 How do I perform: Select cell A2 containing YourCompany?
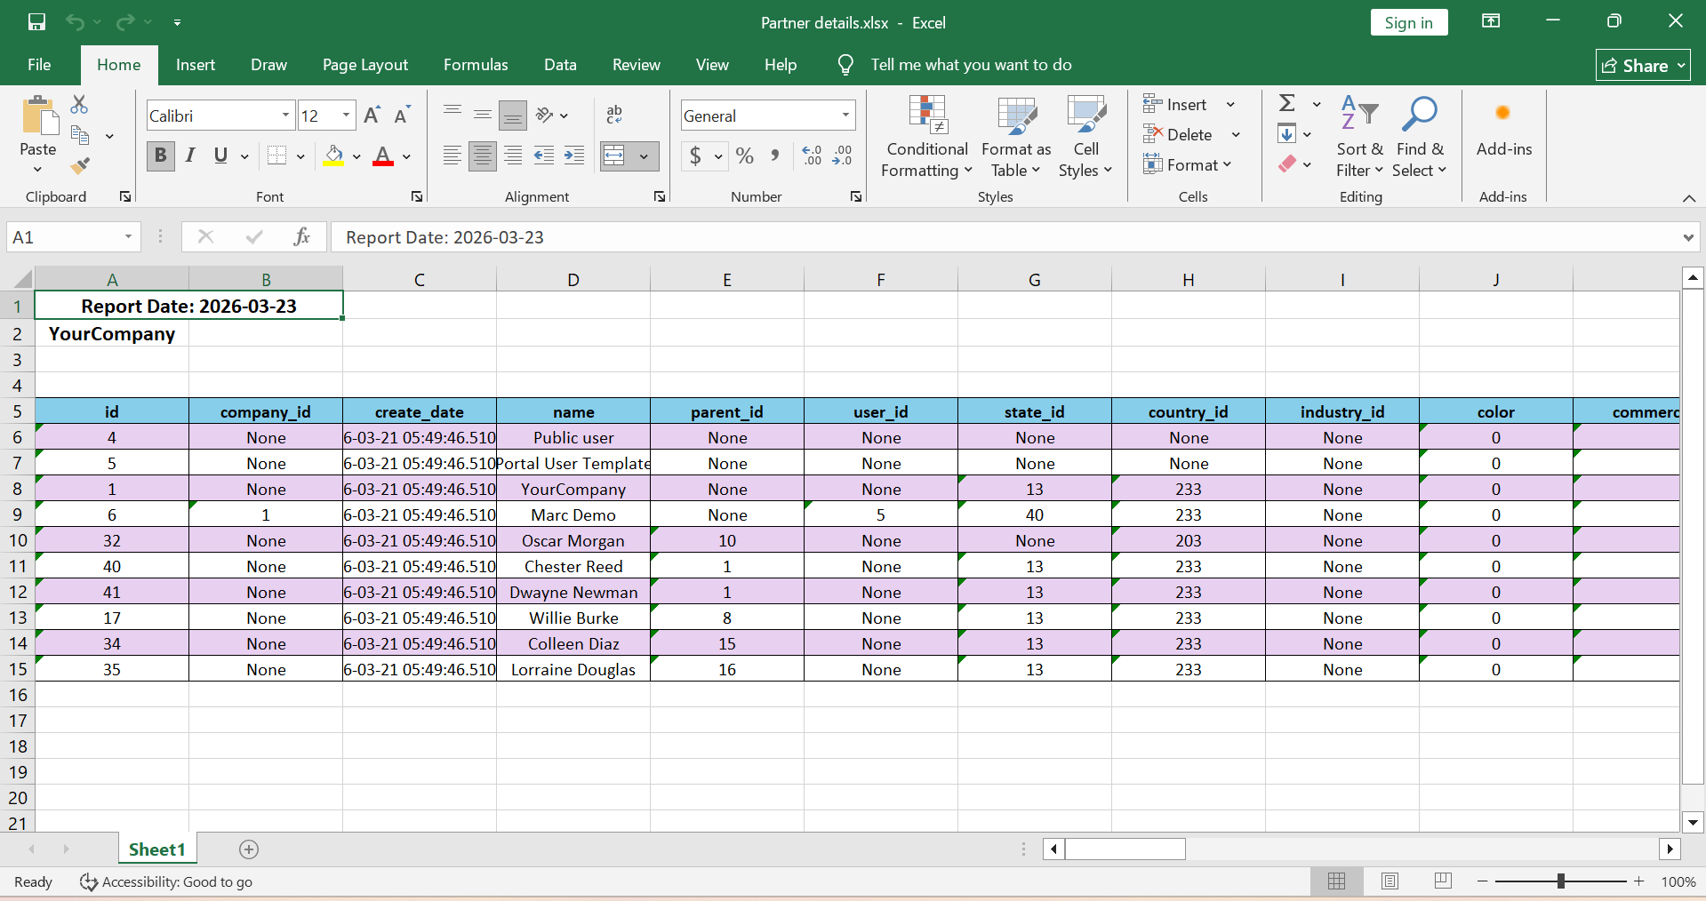[x=111, y=334]
